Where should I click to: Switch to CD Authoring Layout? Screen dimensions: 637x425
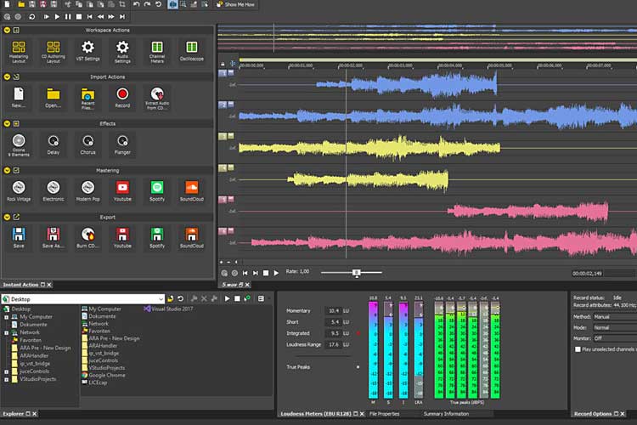coord(54,52)
